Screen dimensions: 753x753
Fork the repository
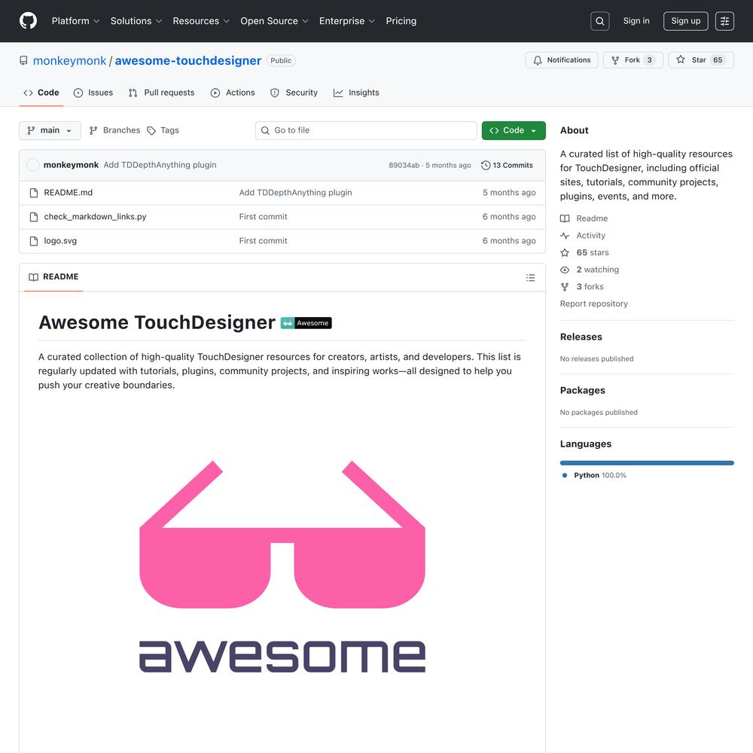point(633,60)
